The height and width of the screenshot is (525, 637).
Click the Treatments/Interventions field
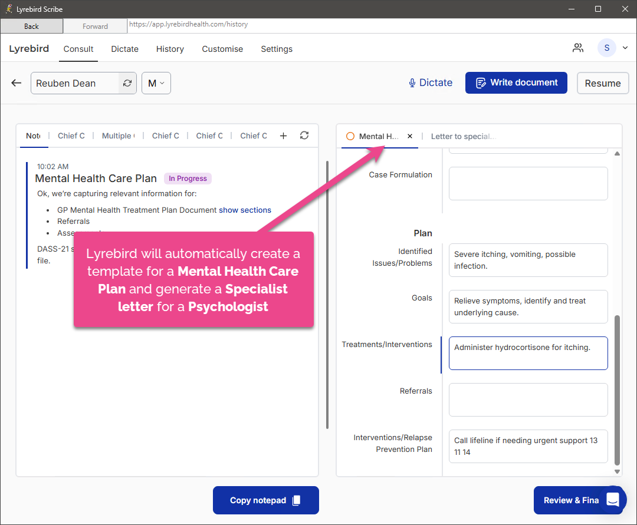tap(528, 353)
